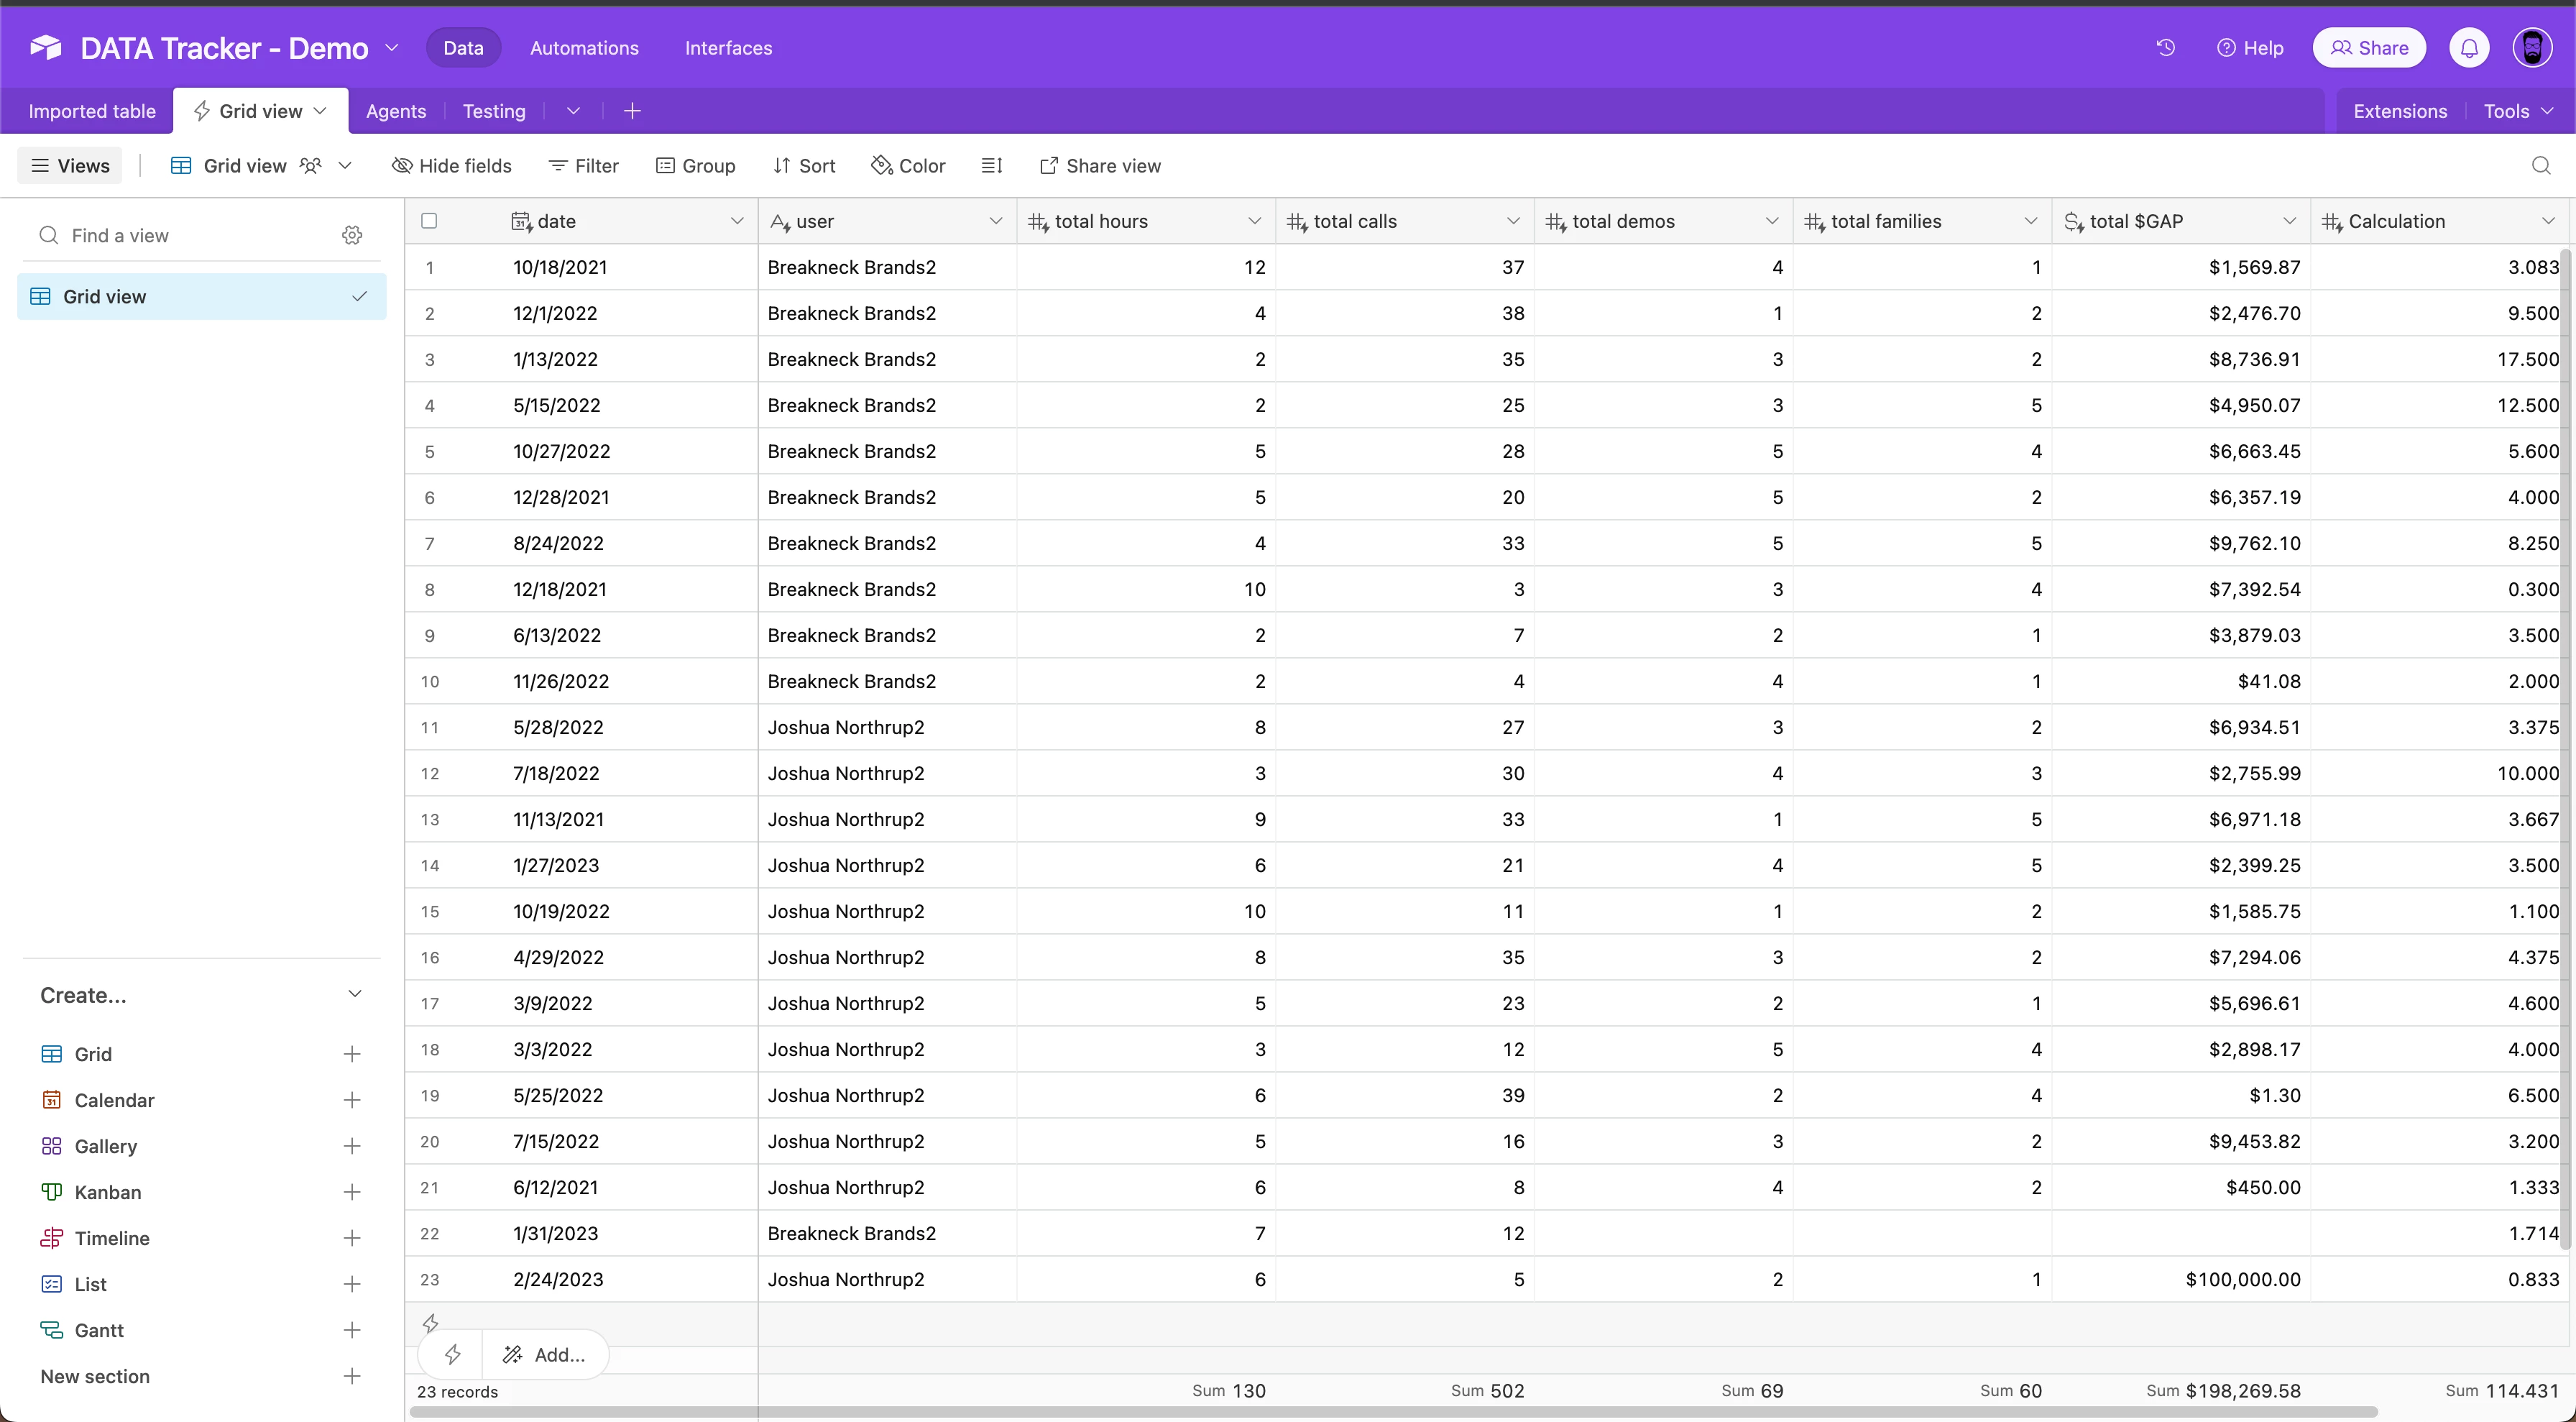Click the Find a view search field
The height and width of the screenshot is (1422, 2576).
(x=190, y=235)
